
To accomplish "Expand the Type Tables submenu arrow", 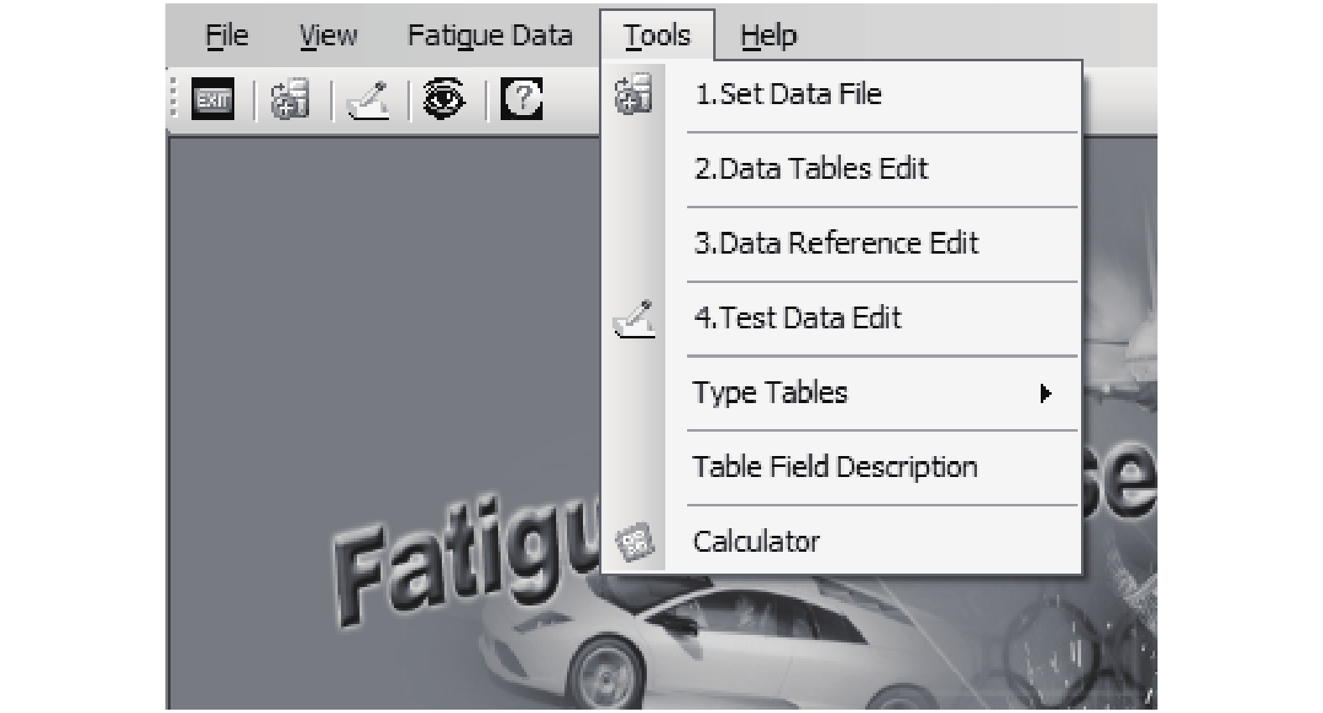I will click(x=1045, y=393).
